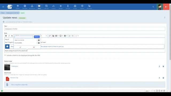Open the Timetable section
This screenshot has height=96, width=171.
coord(25,7)
